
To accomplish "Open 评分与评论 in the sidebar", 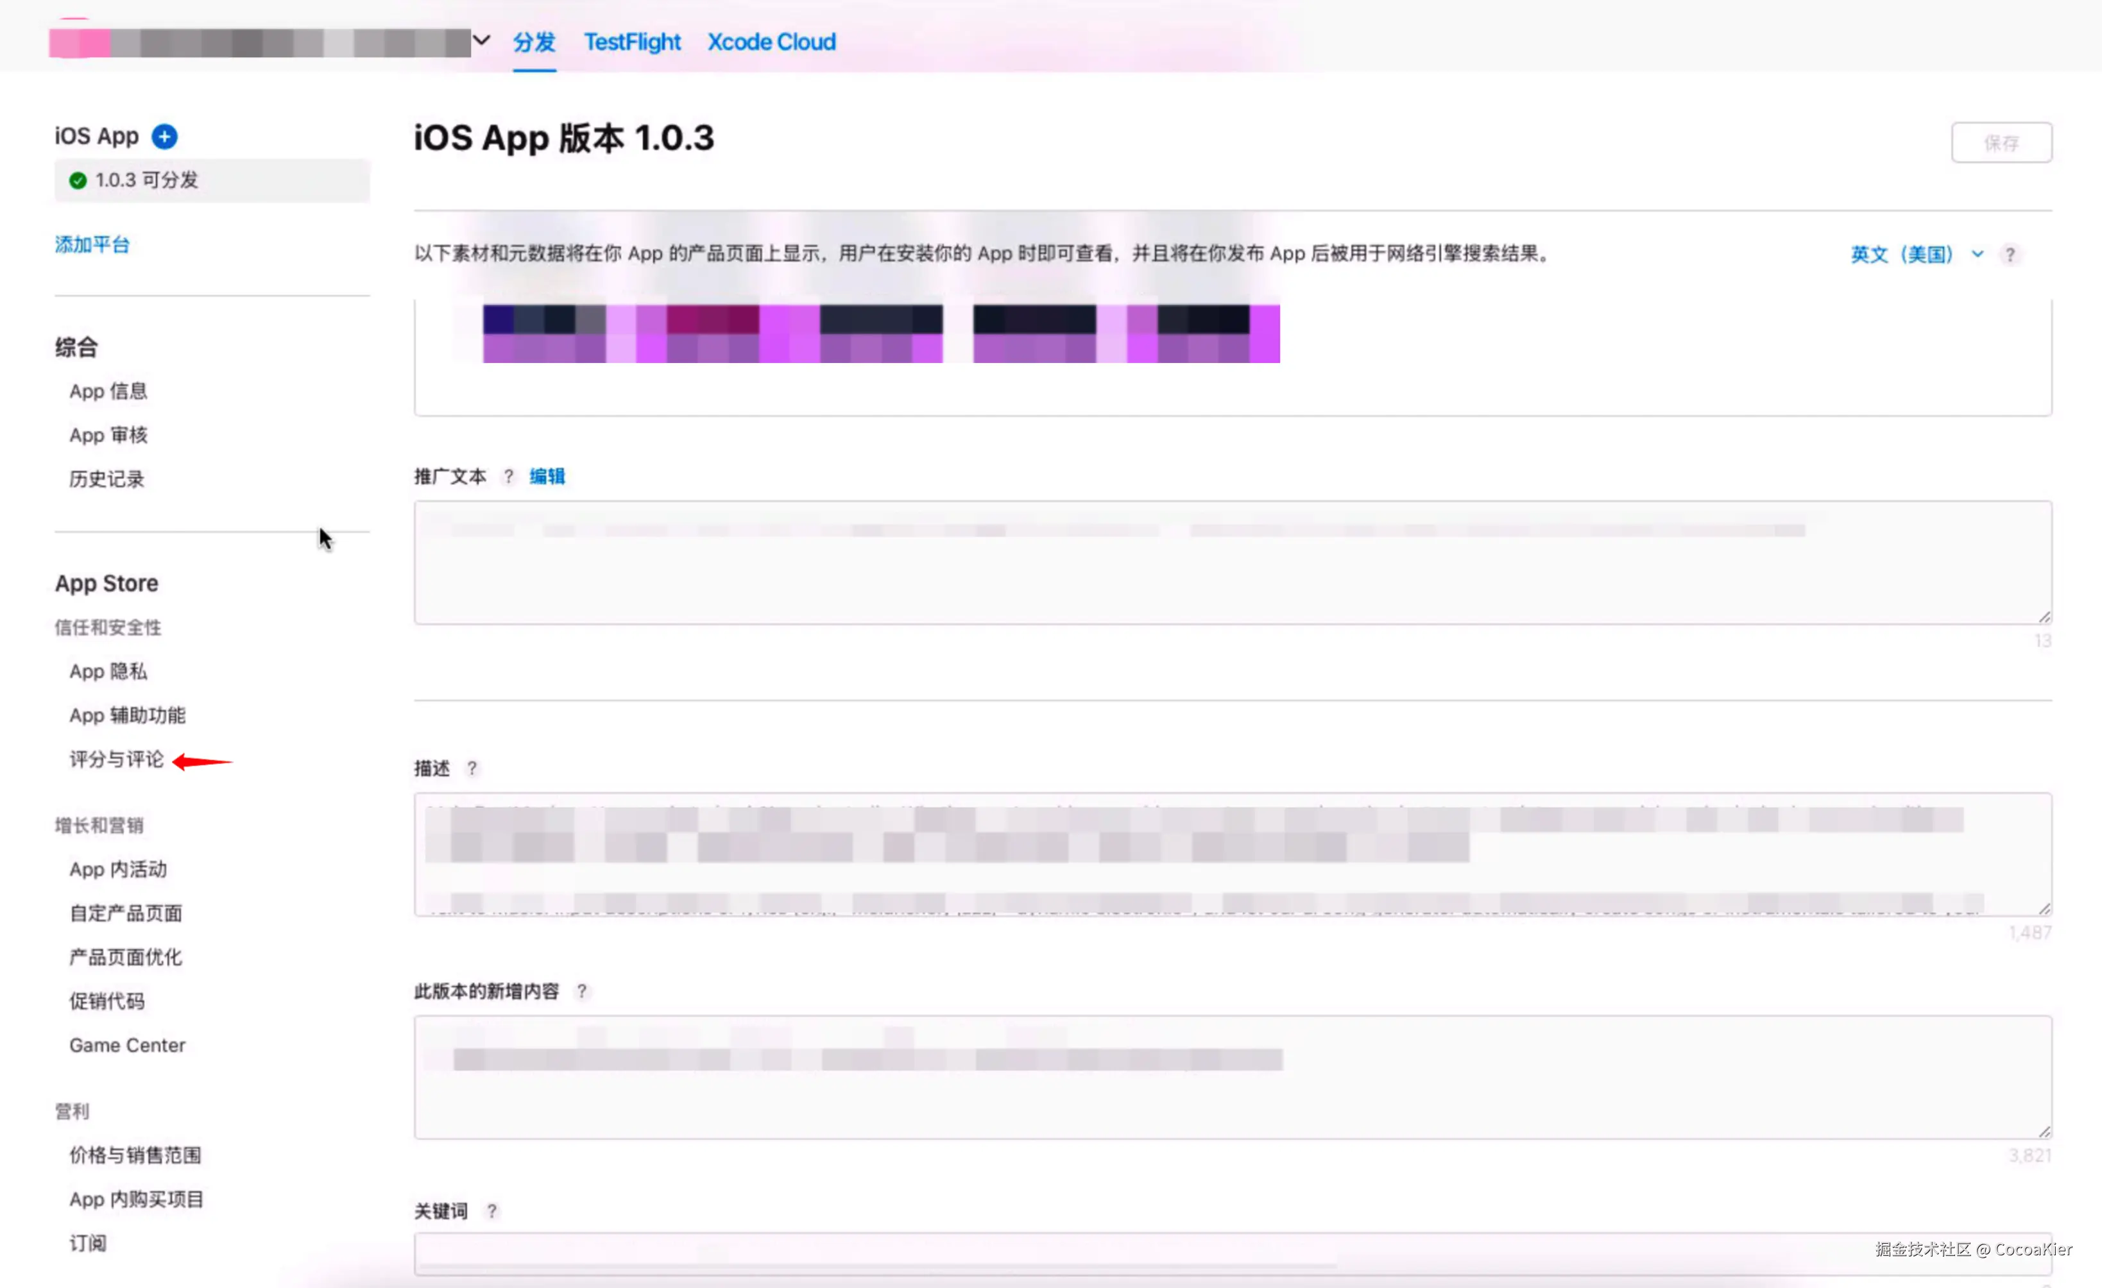I will [117, 759].
